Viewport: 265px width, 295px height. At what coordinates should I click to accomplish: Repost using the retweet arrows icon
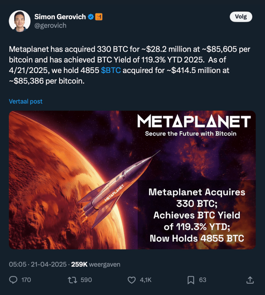[x=72, y=280]
